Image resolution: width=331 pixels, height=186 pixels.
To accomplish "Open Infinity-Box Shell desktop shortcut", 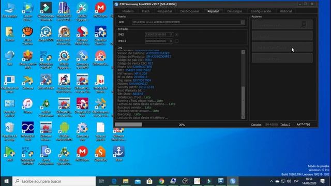I will [27, 132].
